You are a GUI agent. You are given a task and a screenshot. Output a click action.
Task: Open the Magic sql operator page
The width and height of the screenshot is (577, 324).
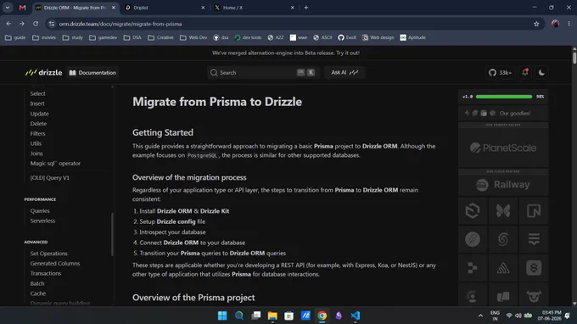(x=55, y=164)
